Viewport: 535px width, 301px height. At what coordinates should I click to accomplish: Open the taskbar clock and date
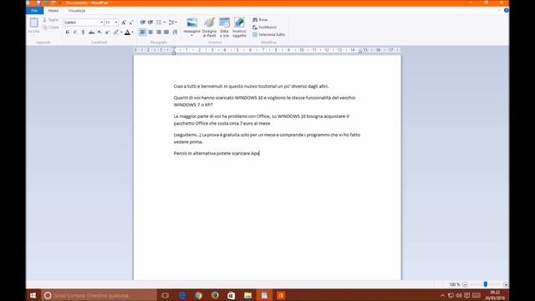click(495, 295)
